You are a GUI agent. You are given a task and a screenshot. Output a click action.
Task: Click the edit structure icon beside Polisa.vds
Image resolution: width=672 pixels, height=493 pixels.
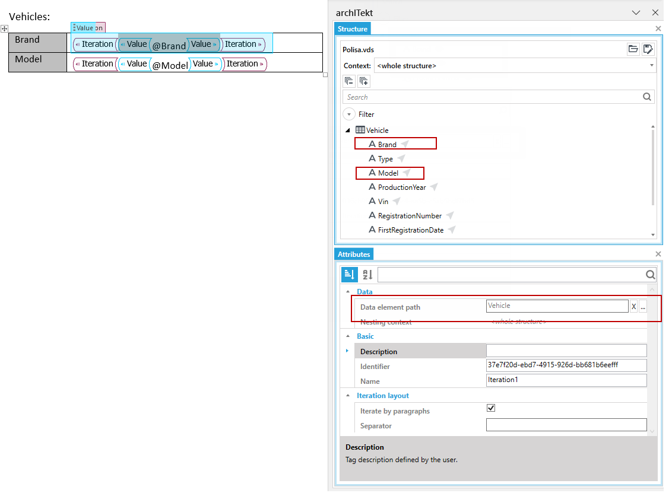(x=648, y=49)
